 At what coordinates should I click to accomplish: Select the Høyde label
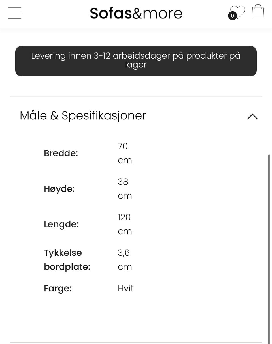(59, 189)
